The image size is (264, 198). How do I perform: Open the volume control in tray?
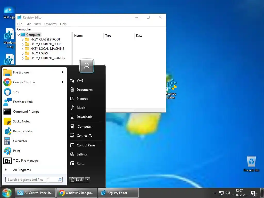[228, 193]
